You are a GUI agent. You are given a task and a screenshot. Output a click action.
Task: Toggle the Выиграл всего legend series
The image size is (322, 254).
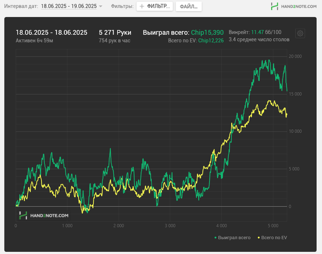pos(232,238)
